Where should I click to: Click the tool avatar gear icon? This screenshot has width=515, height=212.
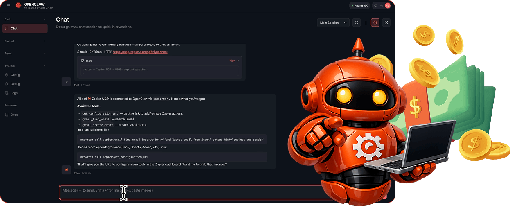tap(66, 81)
